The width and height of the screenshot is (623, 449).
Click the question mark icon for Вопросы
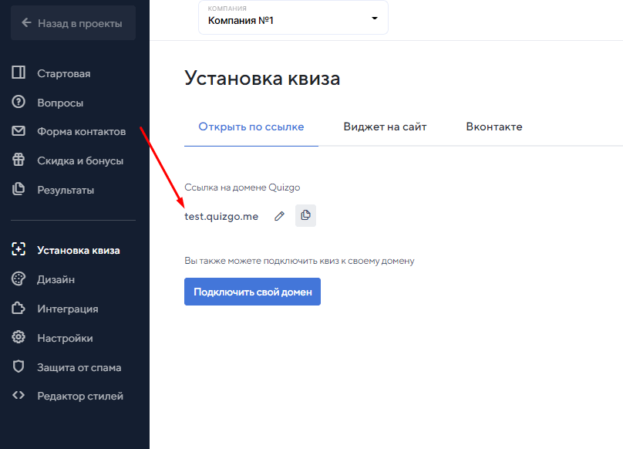(x=19, y=103)
